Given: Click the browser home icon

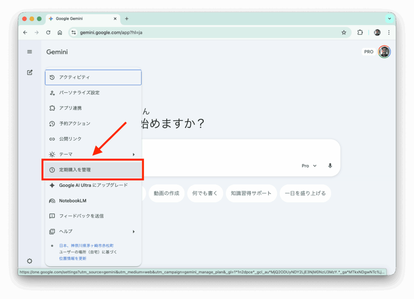Looking at the screenshot, I should [x=60, y=33].
